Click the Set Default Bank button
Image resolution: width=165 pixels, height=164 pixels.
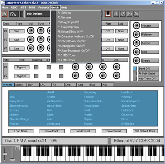[145, 131]
